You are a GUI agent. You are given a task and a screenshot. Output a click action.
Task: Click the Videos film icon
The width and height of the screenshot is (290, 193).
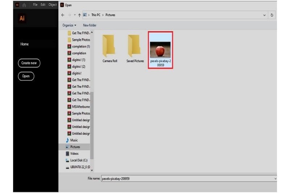point(67,154)
